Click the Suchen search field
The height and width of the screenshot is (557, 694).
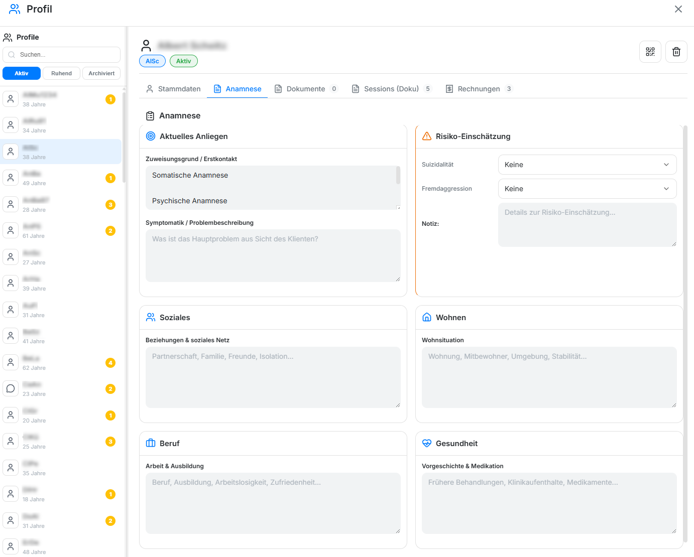pyautogui.click(x=61, y=55)
